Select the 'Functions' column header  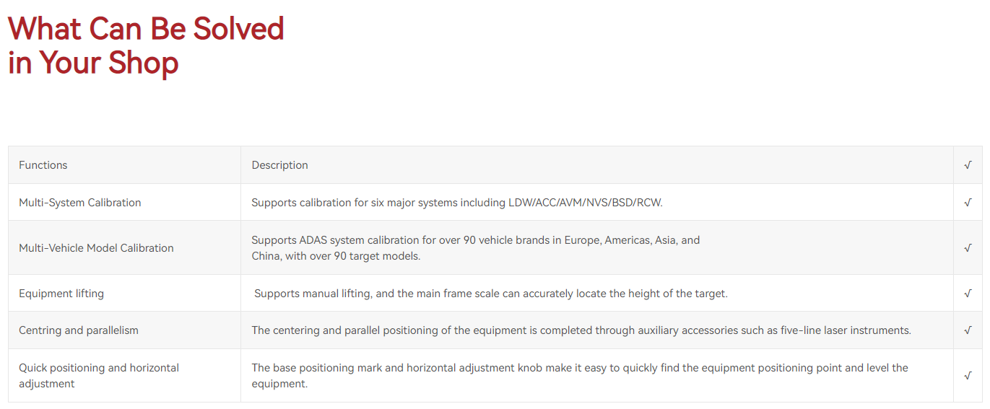coord(43,165)
